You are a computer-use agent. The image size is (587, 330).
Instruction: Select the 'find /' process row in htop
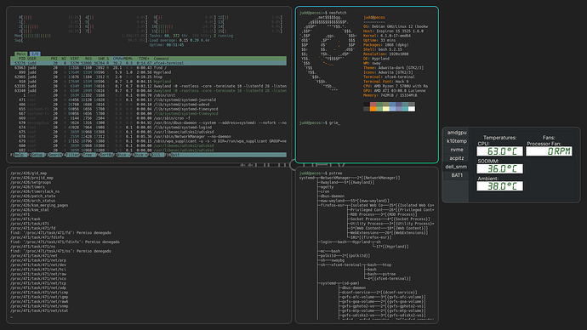(x=149, y=68)
